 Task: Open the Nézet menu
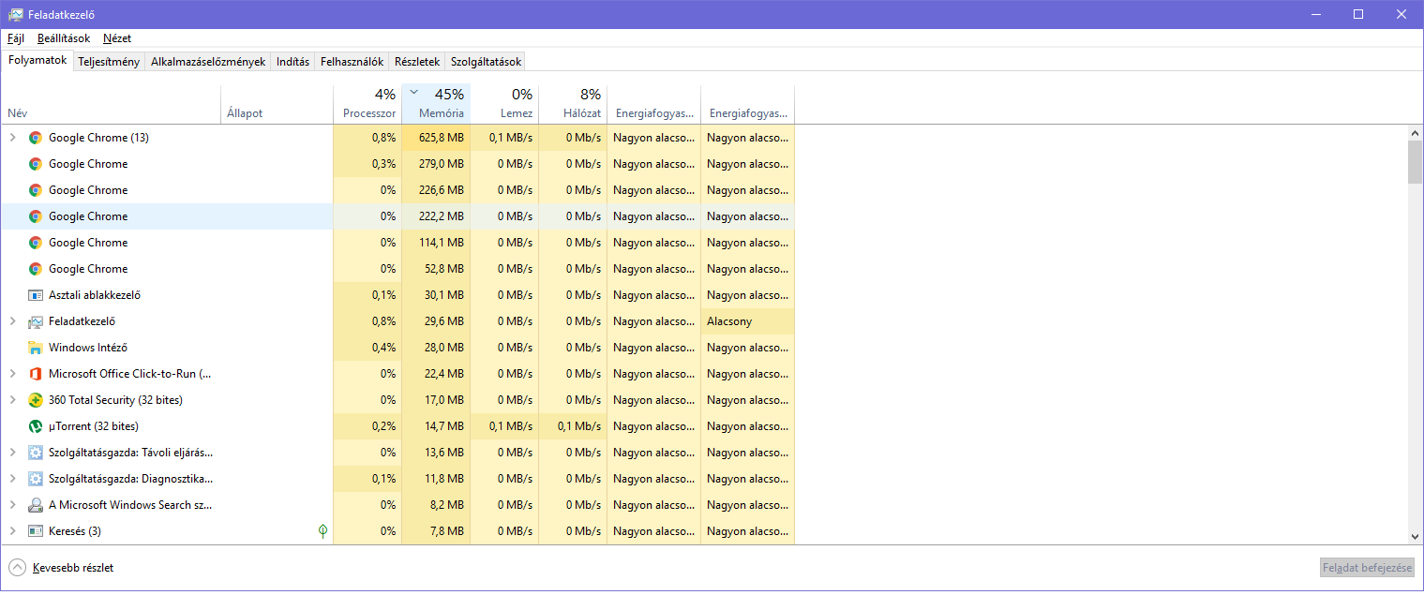117,38
